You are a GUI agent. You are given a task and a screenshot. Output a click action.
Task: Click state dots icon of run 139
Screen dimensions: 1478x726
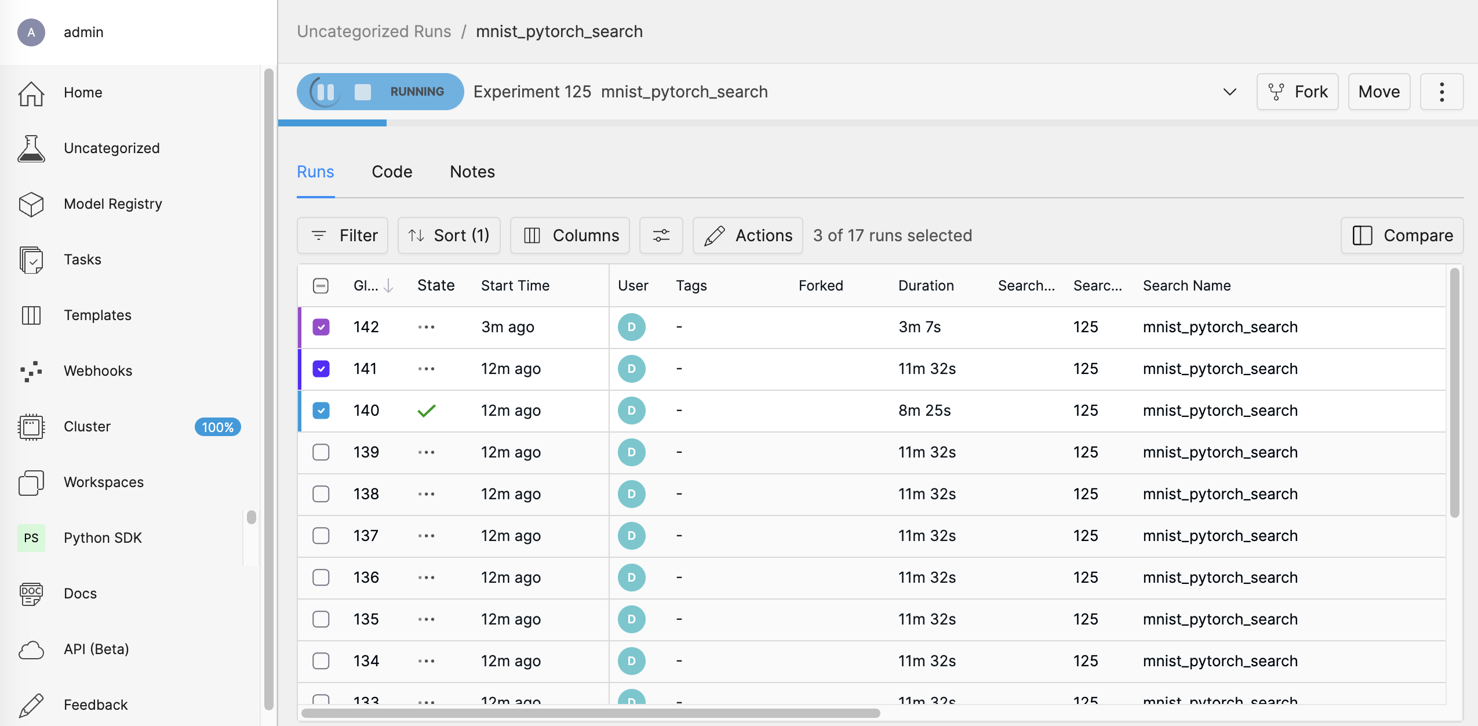coord(427,452)
